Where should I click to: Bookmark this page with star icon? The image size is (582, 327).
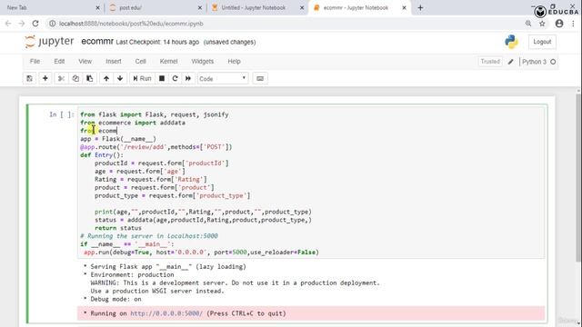coord(542,24)
